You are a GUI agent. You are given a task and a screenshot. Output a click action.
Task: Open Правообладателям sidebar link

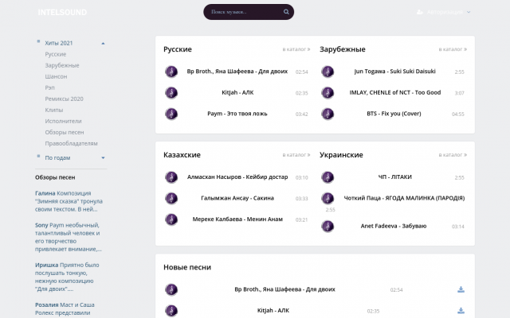click(71, 143)
